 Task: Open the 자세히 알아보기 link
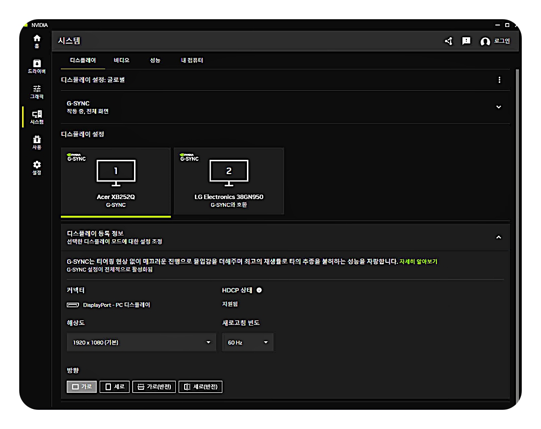(x=418, y=261)
